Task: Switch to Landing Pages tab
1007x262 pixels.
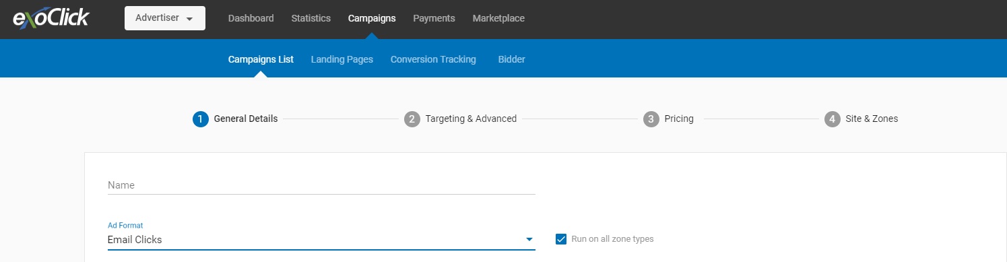Action: (x=342, y=59)
